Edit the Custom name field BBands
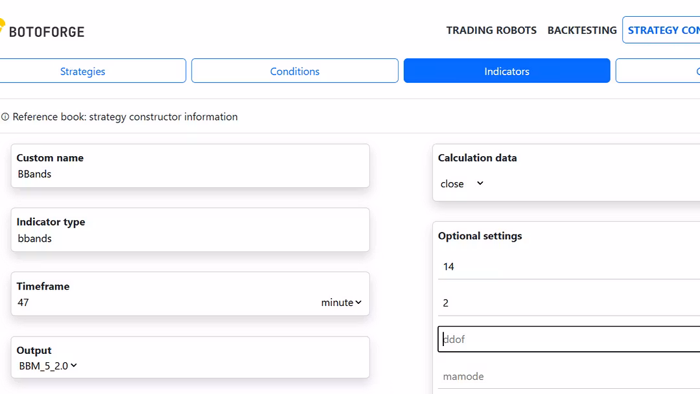This screenshot has height=394, width=700. pyautogui.click(x=188, y=174)
